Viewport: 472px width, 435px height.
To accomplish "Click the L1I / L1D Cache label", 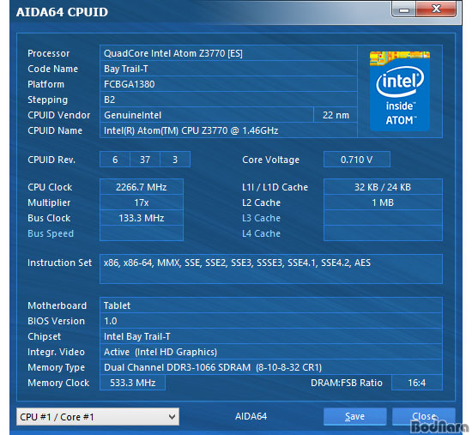I will [x=275, y=187].
